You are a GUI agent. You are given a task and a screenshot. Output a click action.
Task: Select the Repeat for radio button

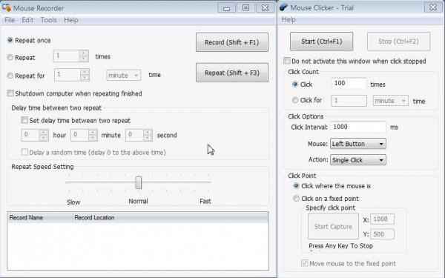pos(10,76)
